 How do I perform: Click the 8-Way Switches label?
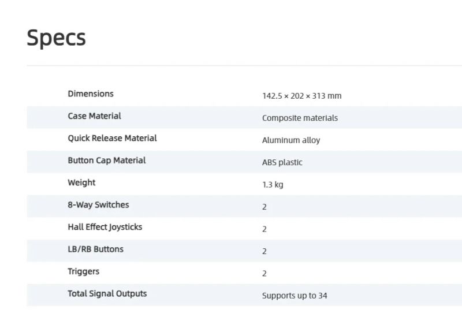pyautogui.click(x=98, y=205)
